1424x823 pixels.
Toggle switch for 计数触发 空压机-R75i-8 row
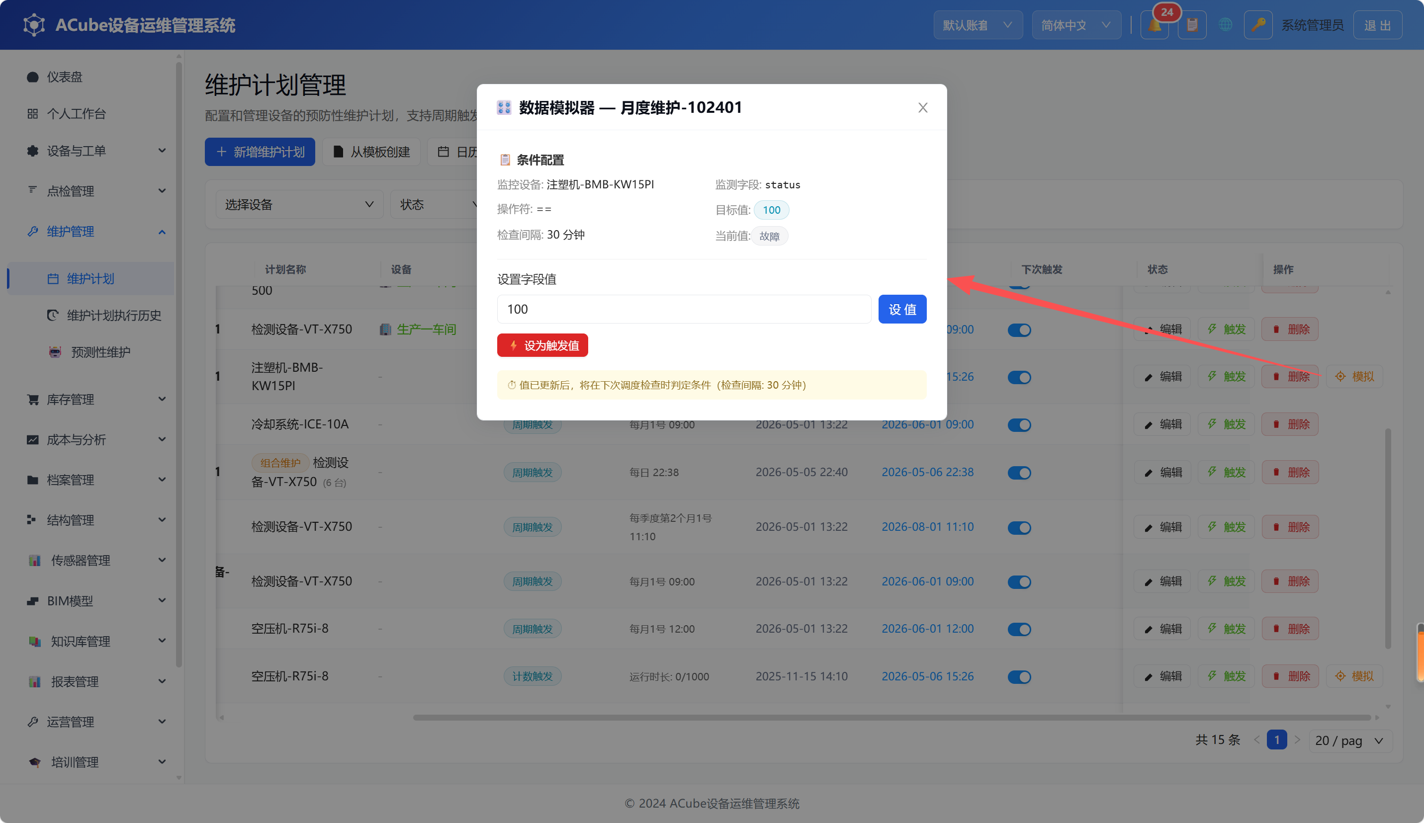tap(1019, 677)
